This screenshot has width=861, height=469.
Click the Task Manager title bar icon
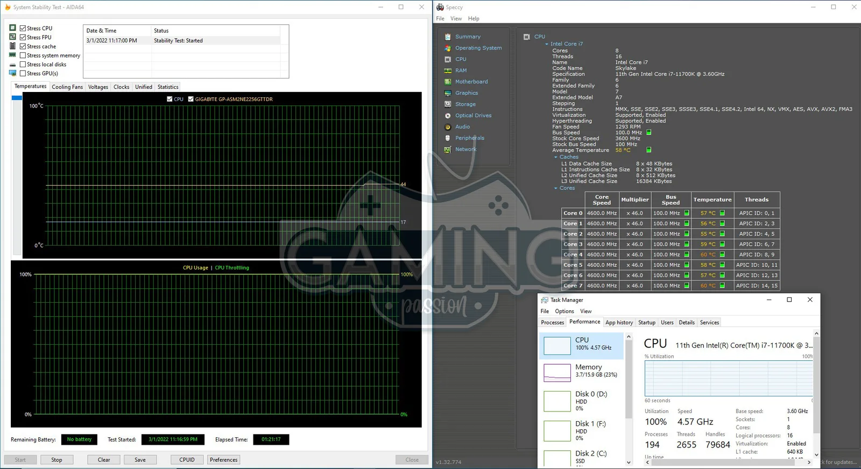[x=545, y=300]
